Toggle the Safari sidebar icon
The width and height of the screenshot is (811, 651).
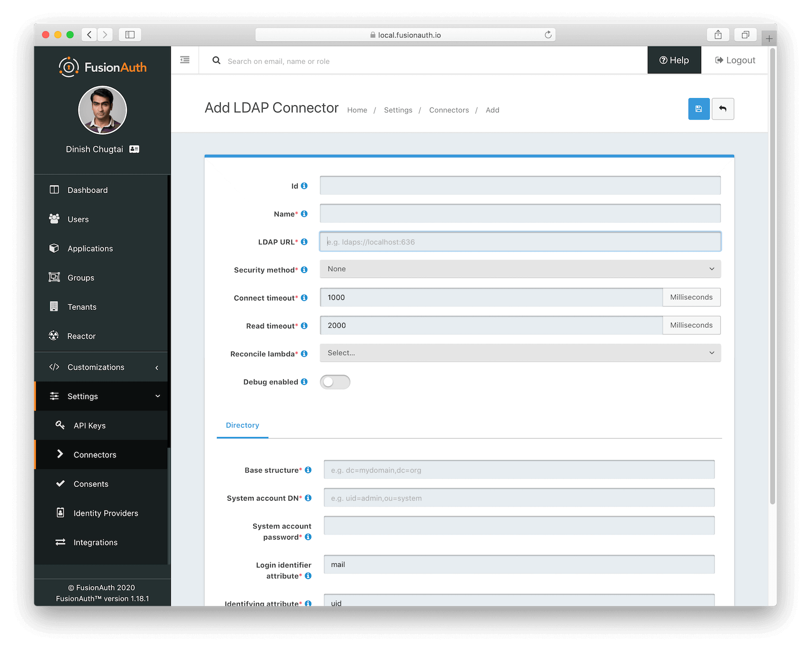click(x=130, y=34)
